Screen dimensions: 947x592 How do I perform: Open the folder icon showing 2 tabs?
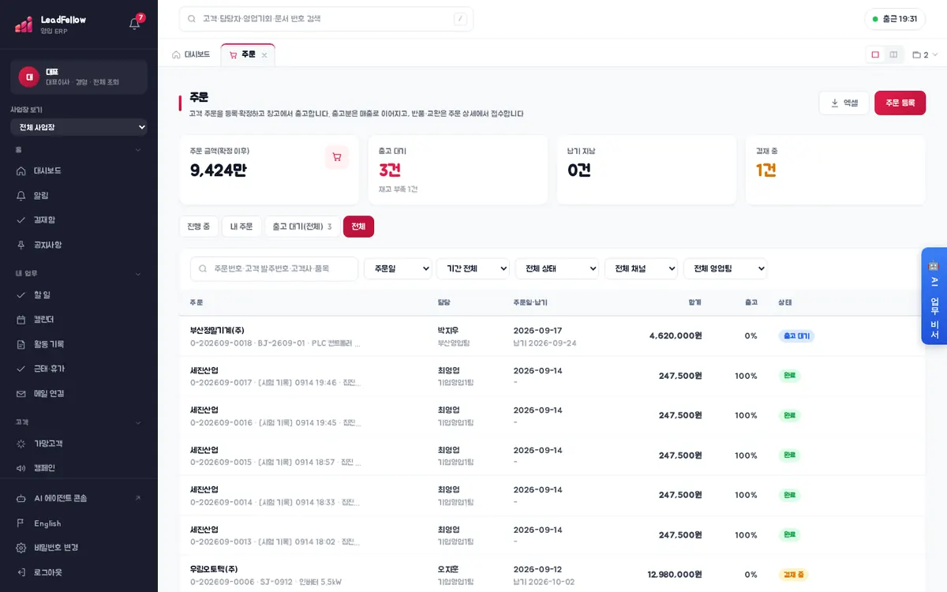click(x=925, y=55)
